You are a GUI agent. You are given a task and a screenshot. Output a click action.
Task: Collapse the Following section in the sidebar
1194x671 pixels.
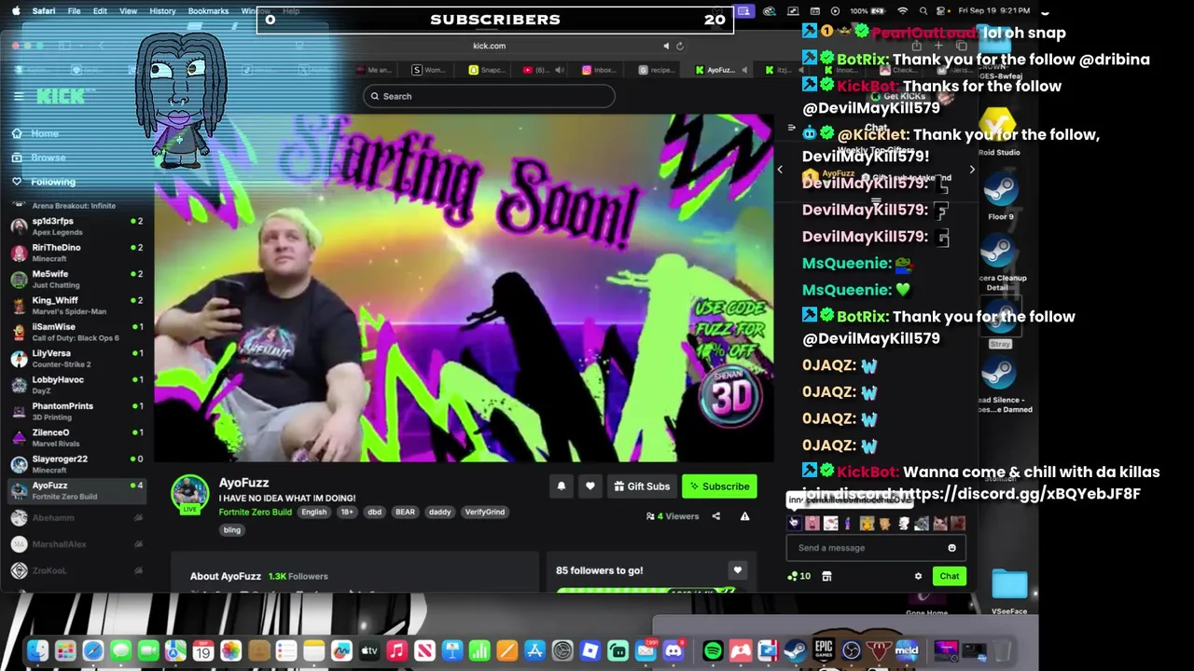pos(44,182)
